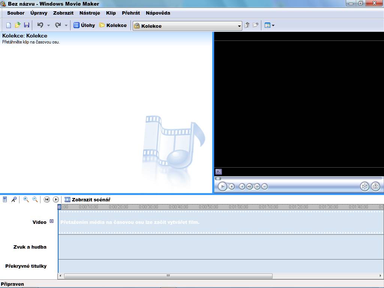Open the Soubor menu

click(16, 13)
